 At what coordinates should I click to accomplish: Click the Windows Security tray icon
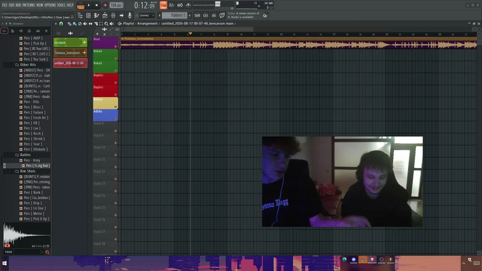pyautogui.click(x=470, y=260)
